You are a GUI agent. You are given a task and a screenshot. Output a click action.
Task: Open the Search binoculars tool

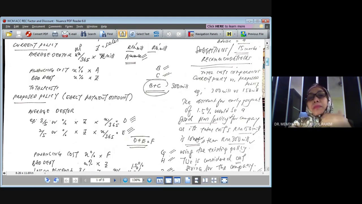pyautogui.click(x=88, y=34)
